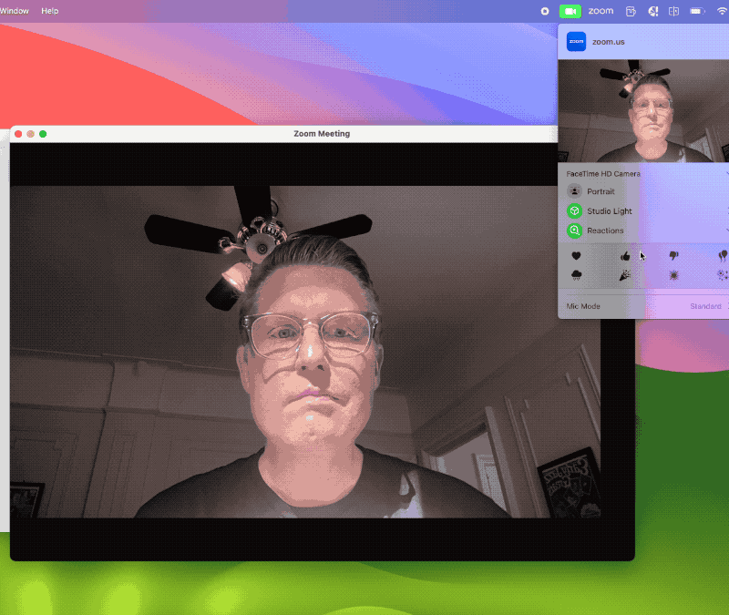
Task: Maximize the Zoom Meeting window
Action: coord(43,134)
